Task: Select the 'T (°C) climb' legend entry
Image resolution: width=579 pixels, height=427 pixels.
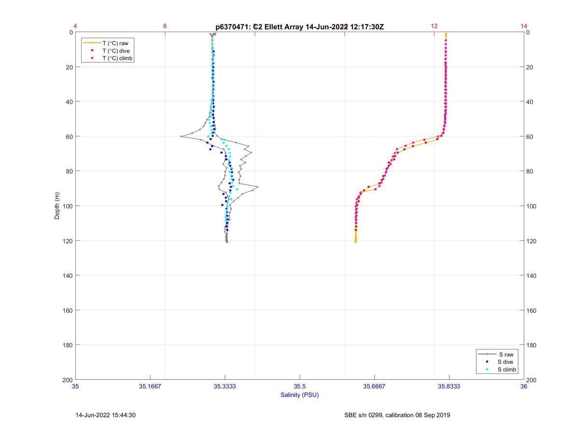Action: [109, 58]
